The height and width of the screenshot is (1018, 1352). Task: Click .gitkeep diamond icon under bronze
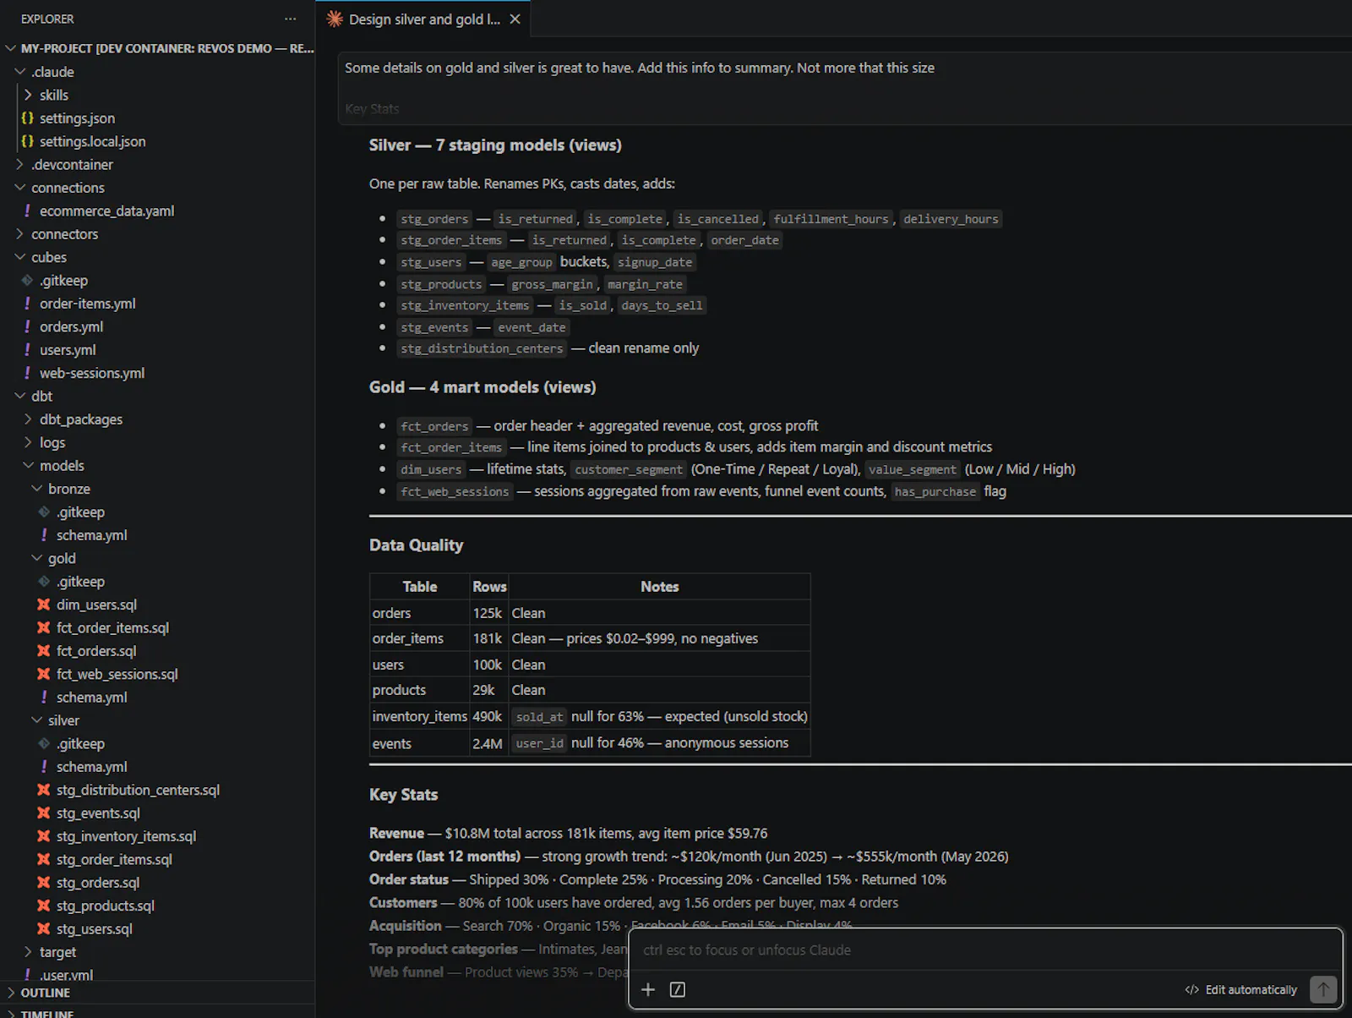(x=44, y=512)
